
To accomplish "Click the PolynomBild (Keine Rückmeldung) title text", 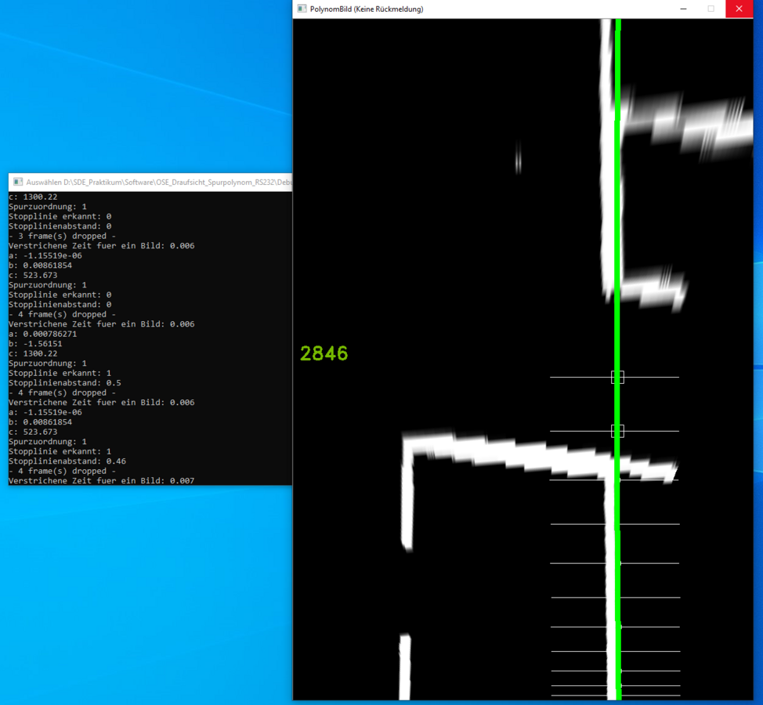I will click(367, 9).
